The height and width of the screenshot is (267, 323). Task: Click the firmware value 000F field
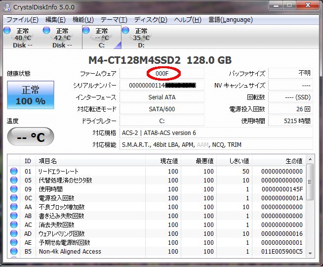coord(162,73)
